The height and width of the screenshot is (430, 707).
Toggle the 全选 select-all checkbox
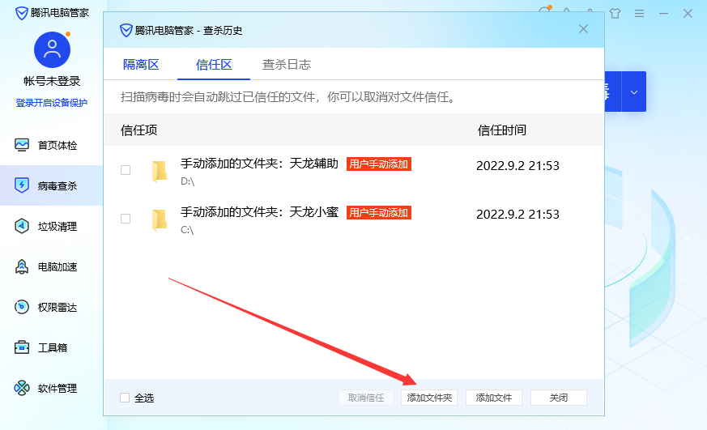point(125,398)
